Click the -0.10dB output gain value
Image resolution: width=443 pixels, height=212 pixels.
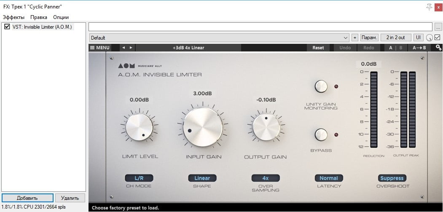pyautogui.click(x=266, y=100)
